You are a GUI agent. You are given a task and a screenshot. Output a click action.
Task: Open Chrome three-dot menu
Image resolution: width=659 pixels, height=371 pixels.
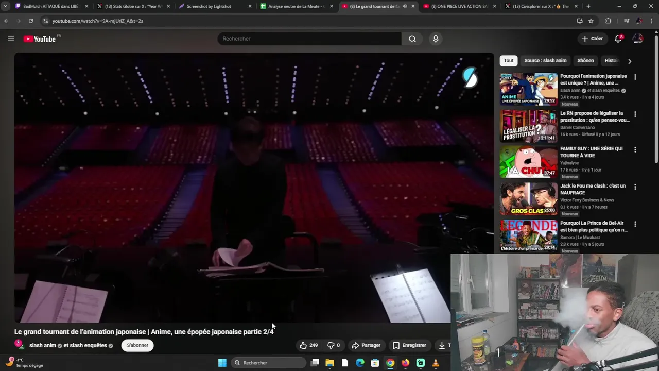[x=651, y=21]
